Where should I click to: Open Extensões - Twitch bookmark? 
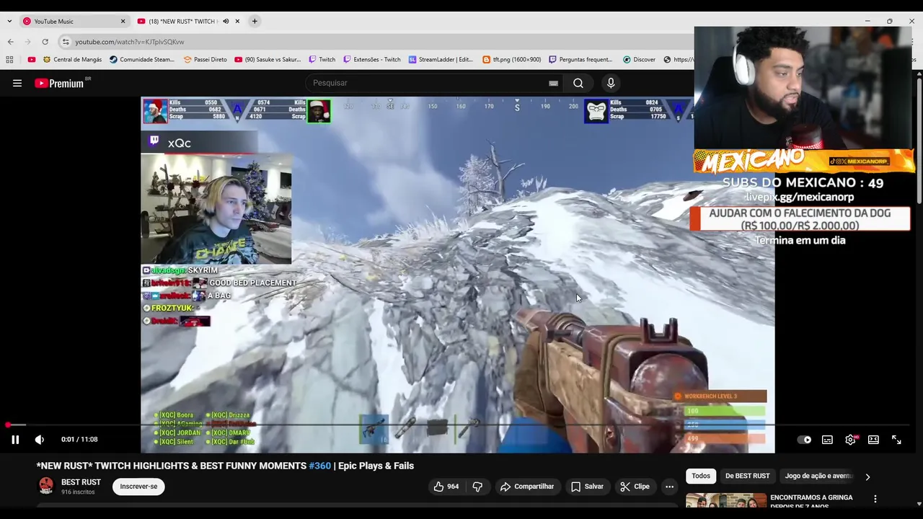click(x=371, y=60)
